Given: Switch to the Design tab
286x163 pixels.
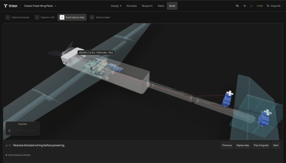Looking at the screenshot, I should tap(116, 6).
